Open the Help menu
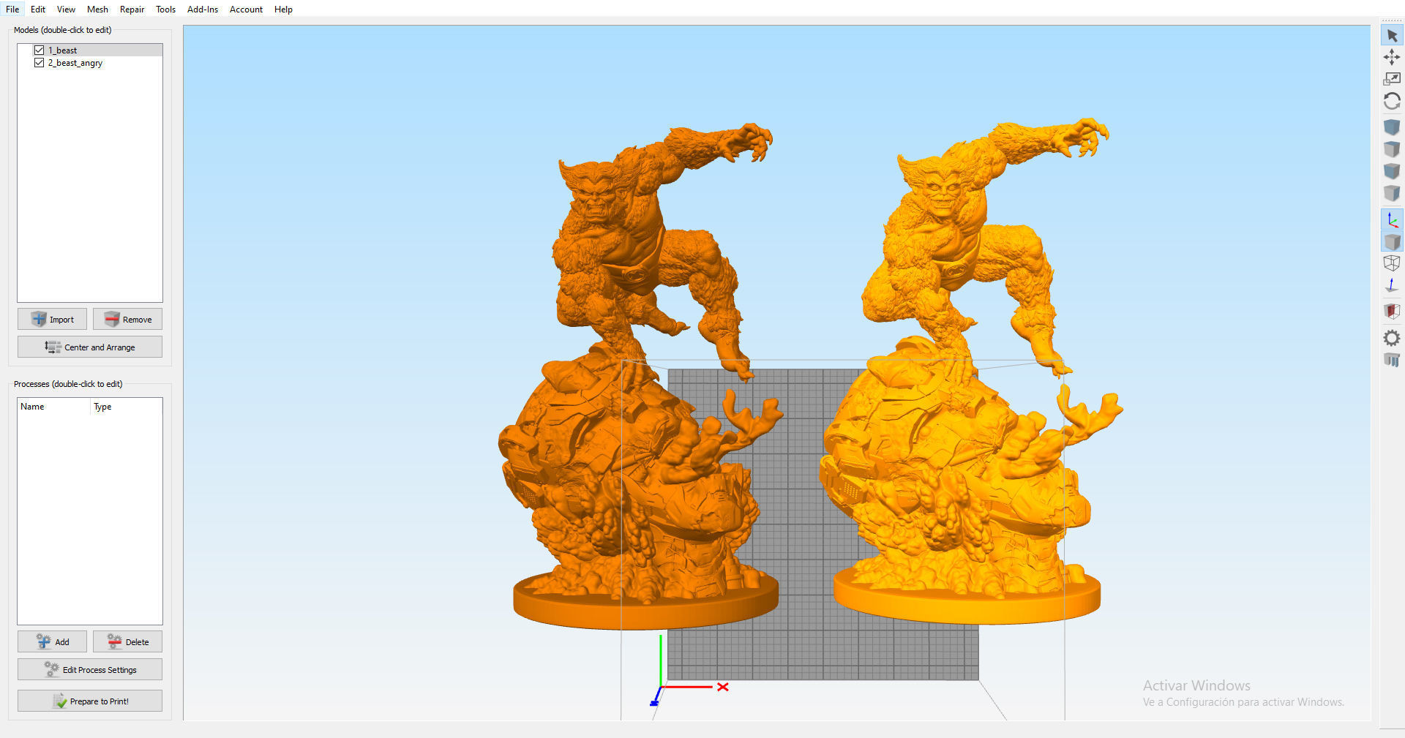 coord(283,10)
